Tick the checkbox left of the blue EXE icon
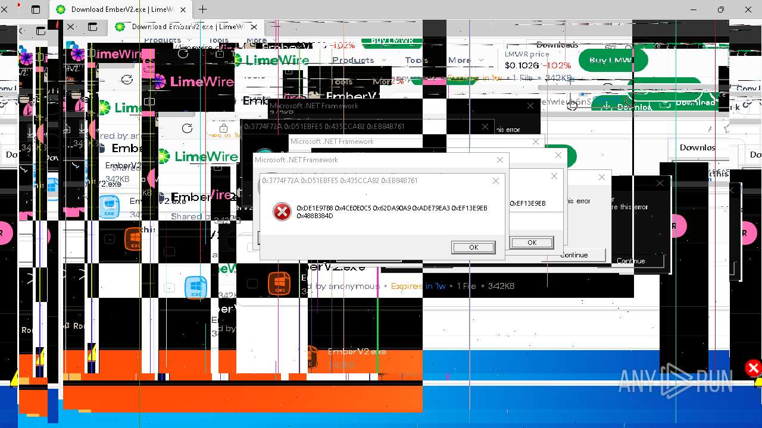 (x=170, y=288)
